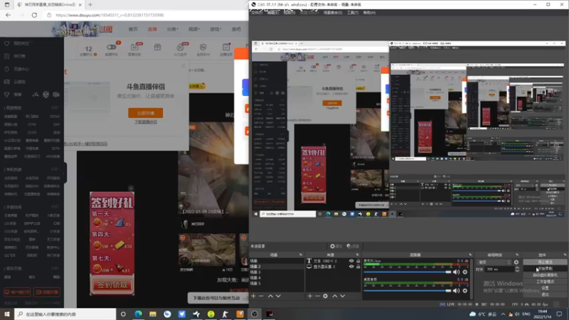
Task: Change the transition duration stepper arrows
Action: pyautogui.click(x=517, y=270)
